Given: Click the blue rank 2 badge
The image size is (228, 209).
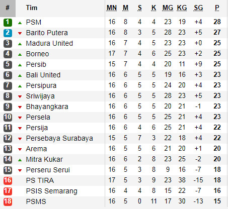Looking at the screenshot, I should [8, 33].
